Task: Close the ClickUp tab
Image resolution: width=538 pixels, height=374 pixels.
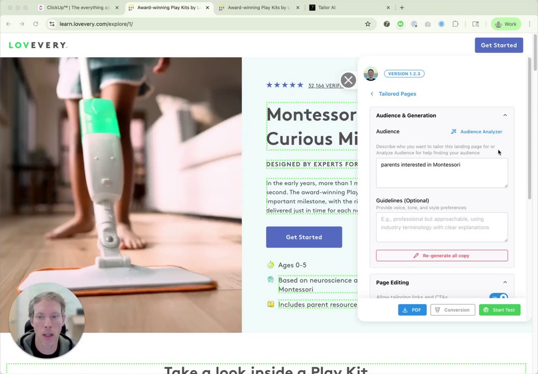Action: (x=116, y=8)
